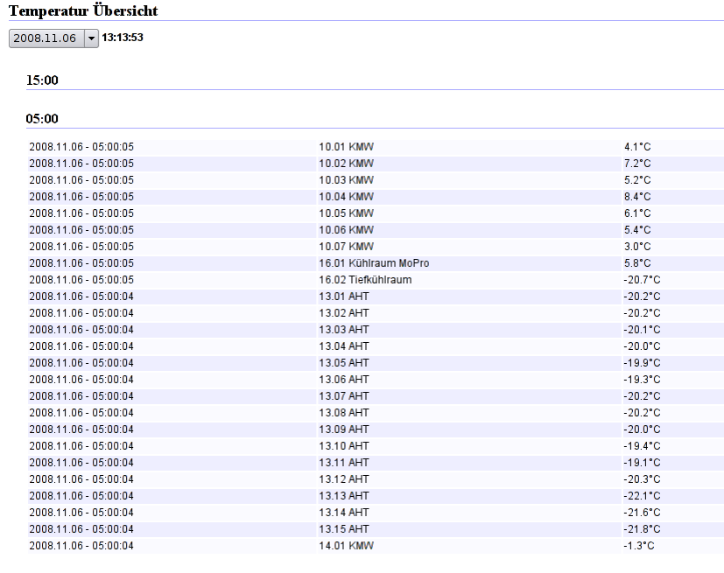Click the -19.3°C value for 13.06 AHT

coord(643,380)
